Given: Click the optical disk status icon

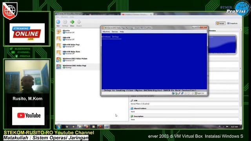Looking at the screenshot, I should [176, 93].
